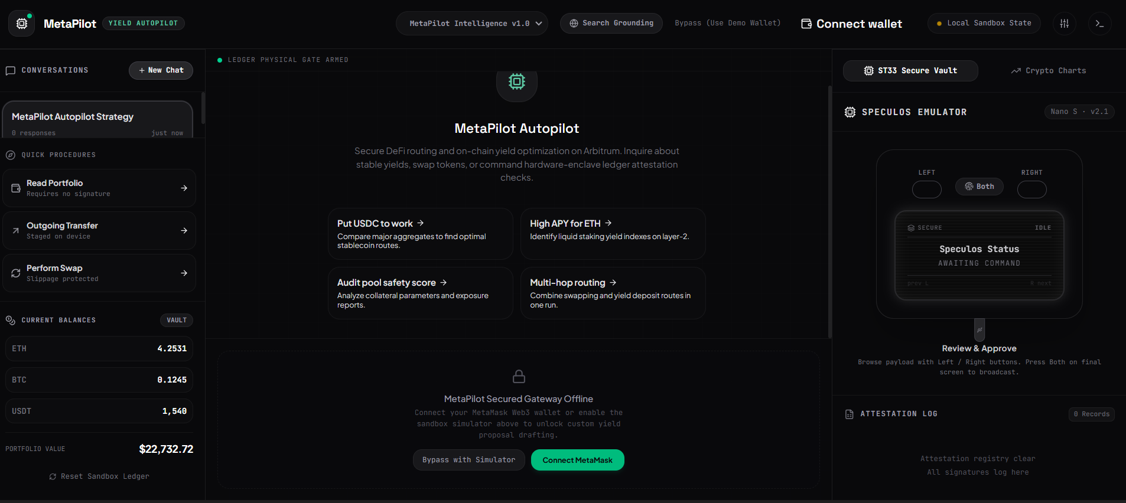The height and width of the screenshot is (503, 1126).
Task: Click the YIELD AUTOPILOT badge
Action: click(144, 23)
